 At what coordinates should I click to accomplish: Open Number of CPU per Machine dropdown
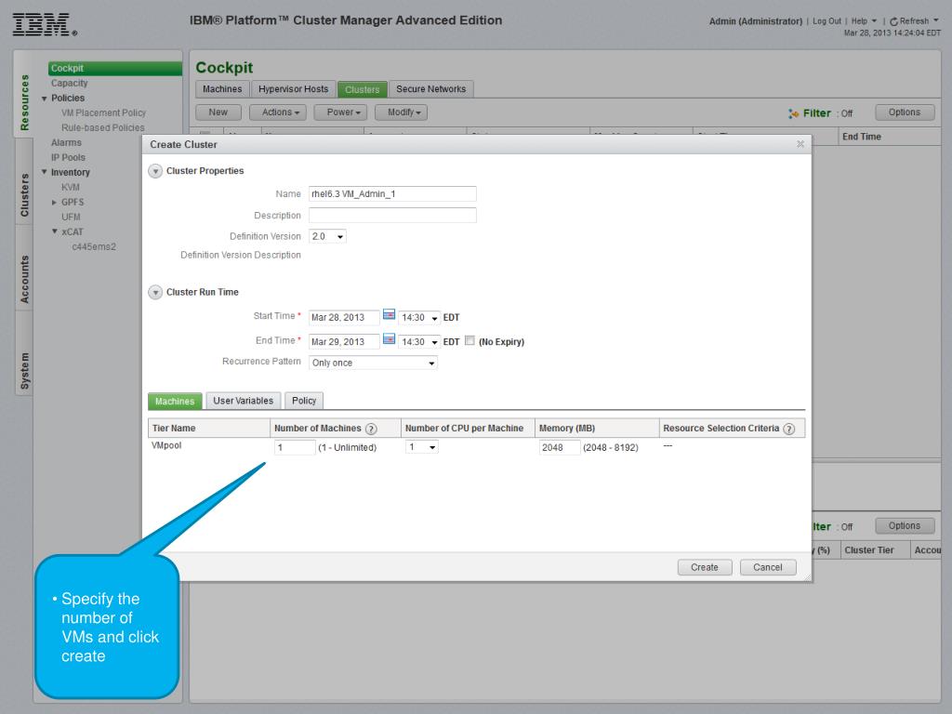pos(421,447)
